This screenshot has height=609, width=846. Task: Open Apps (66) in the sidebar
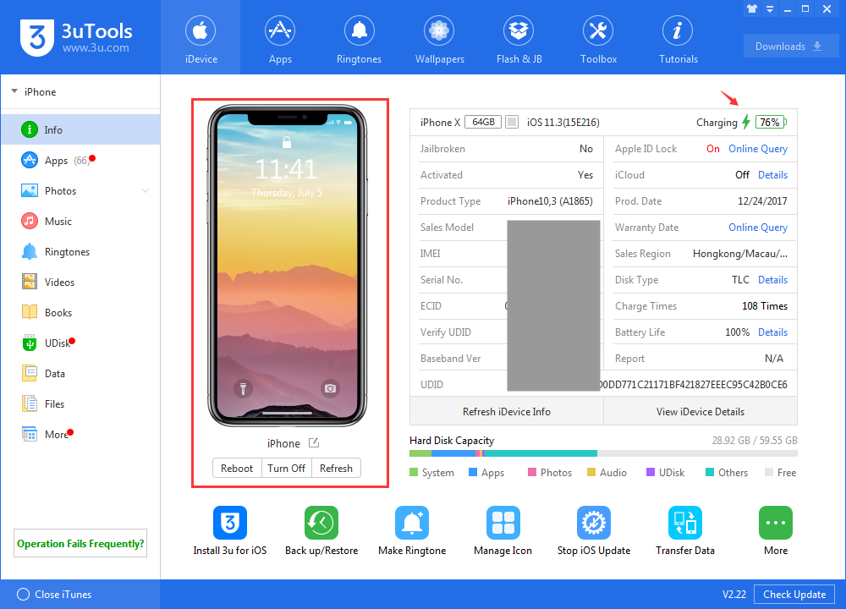click(x=80, y=160)
